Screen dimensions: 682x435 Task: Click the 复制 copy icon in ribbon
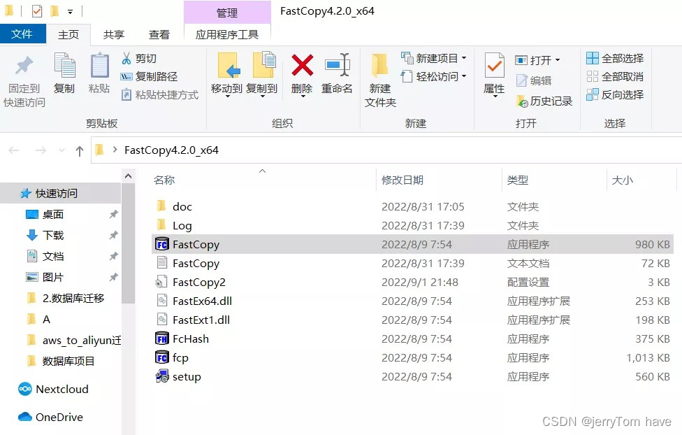pos(64,65)
